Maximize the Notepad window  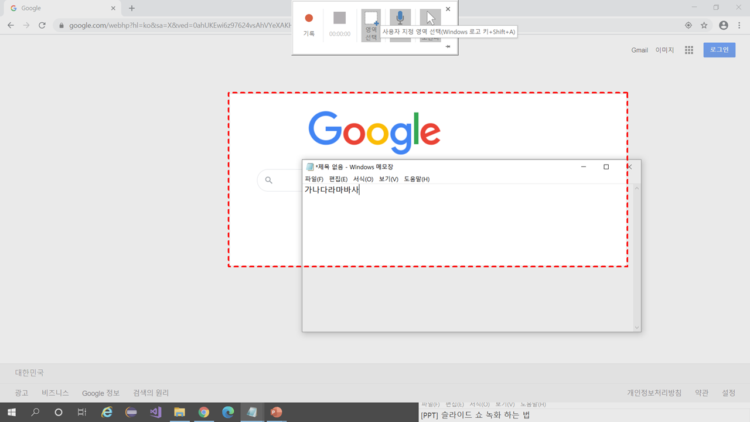click(x=606, y=167)
